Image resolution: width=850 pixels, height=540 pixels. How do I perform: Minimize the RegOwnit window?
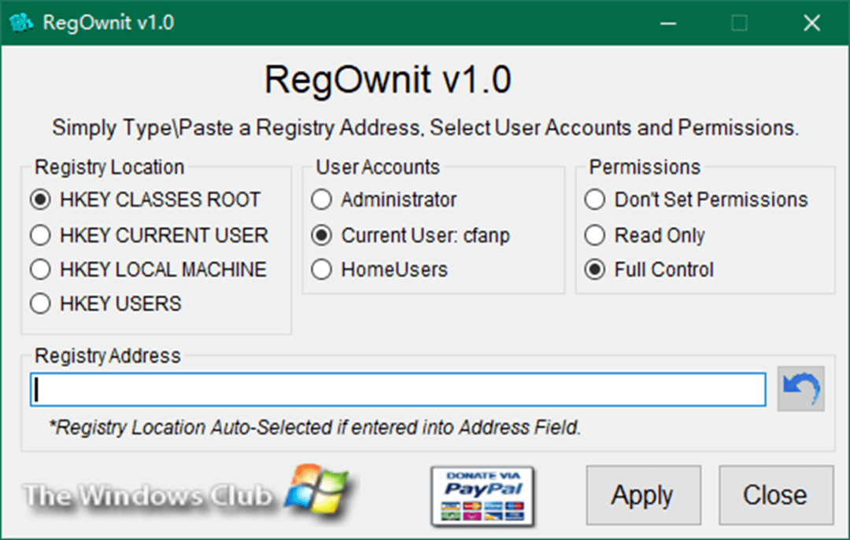click(x=668, y=23)
